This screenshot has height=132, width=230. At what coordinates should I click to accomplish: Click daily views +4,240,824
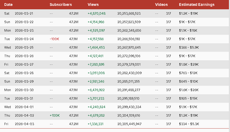[96, 107]
